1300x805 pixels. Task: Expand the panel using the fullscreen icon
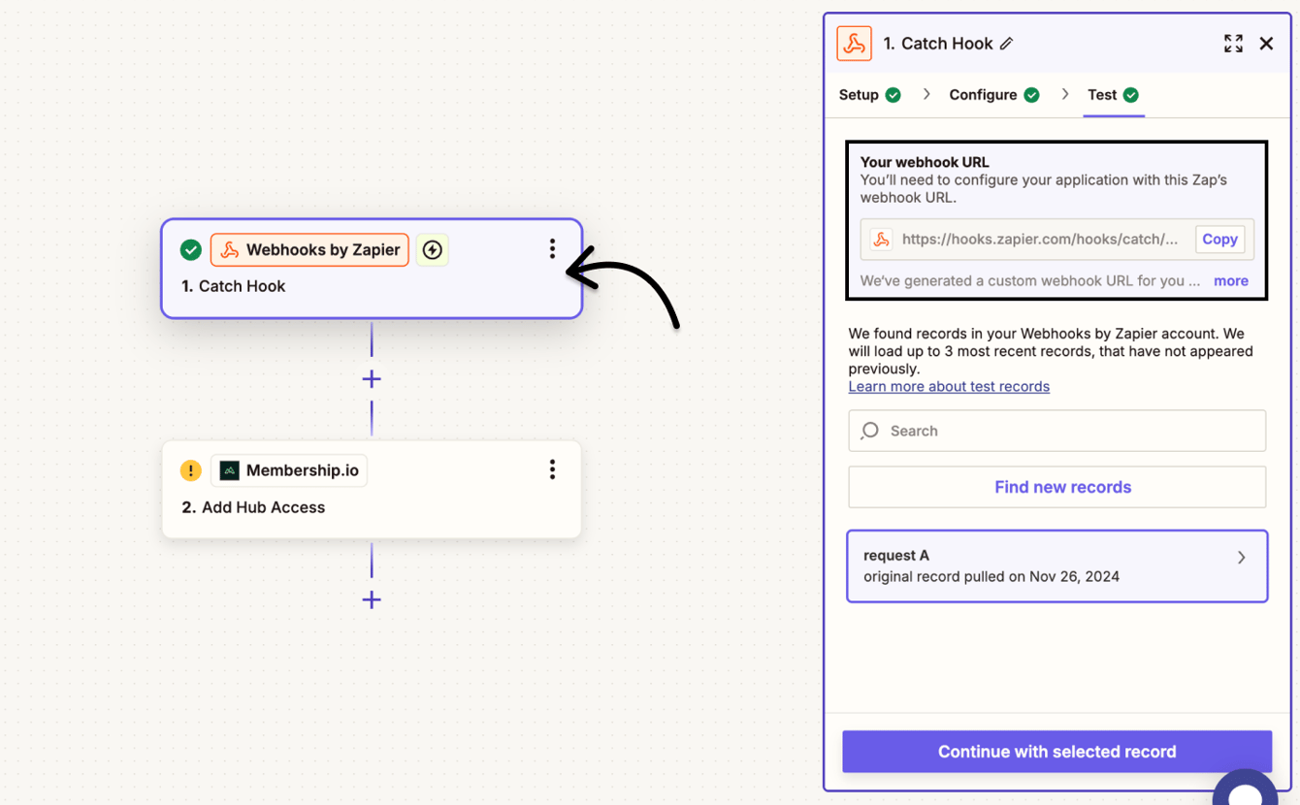1233,43
